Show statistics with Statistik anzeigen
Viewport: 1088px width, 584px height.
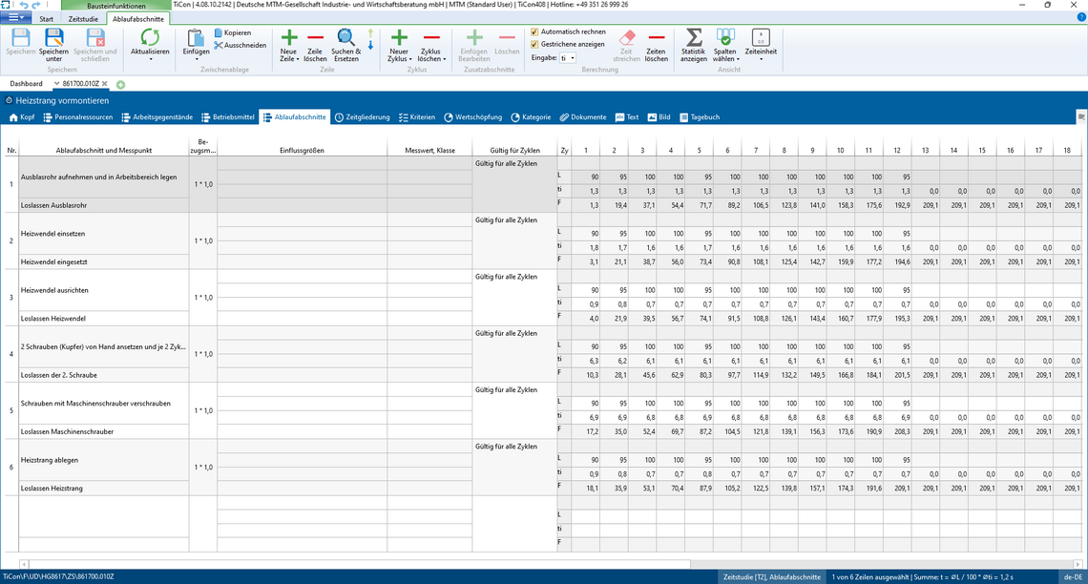click(x=694, y=38)
